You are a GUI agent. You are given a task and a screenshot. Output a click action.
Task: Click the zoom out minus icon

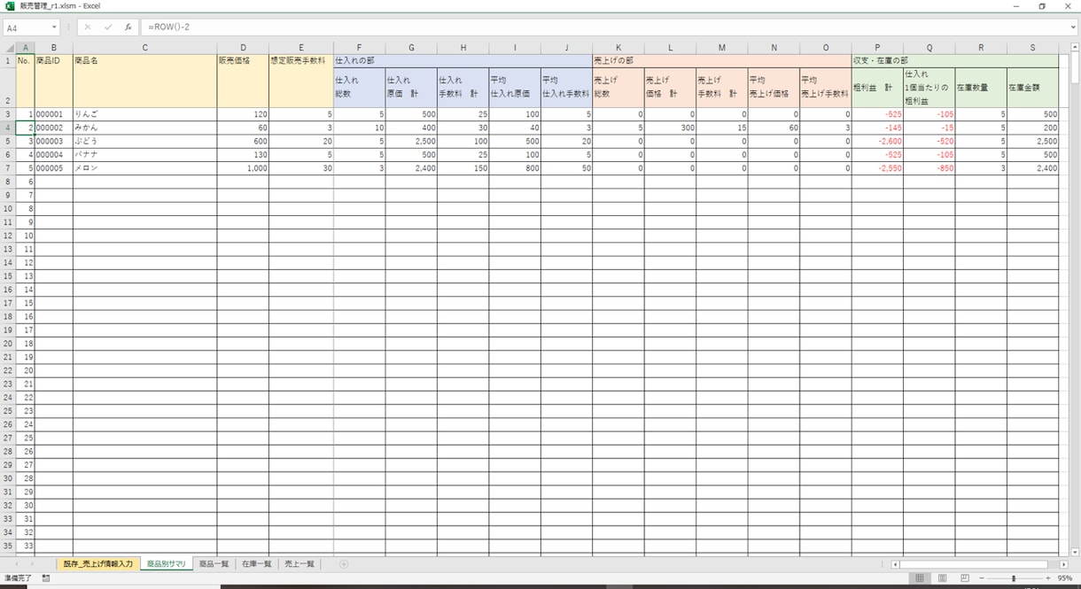click(982, 578)
